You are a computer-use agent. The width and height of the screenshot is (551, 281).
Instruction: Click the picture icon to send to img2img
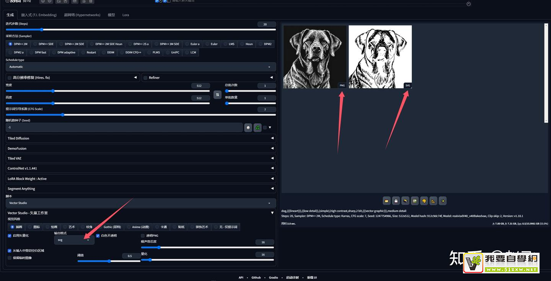(x=414, y=201)
